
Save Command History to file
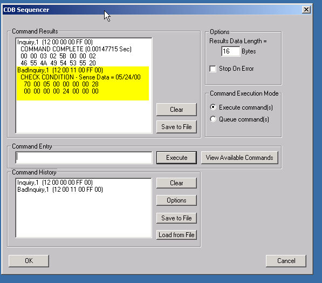[176, 218]
